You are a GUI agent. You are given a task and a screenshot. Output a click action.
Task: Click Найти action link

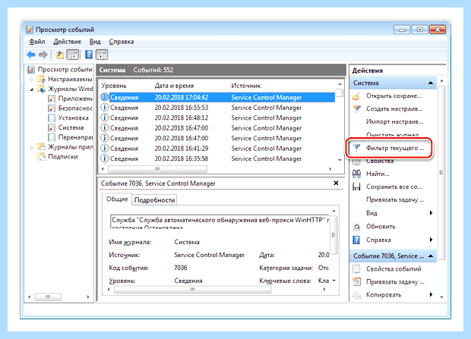click(x=378, y=174)
